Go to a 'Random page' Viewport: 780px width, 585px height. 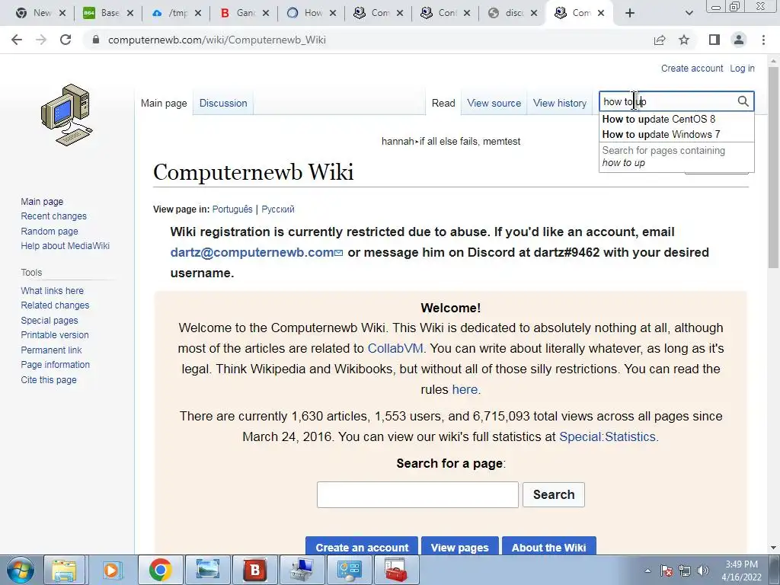click(x=50, y=231)
